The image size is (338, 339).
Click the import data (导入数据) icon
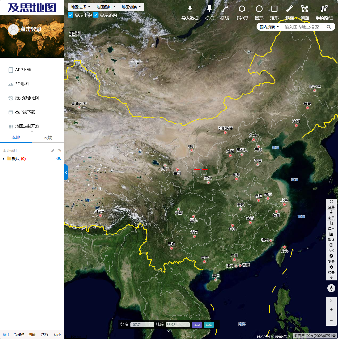(x=190, y=9)
